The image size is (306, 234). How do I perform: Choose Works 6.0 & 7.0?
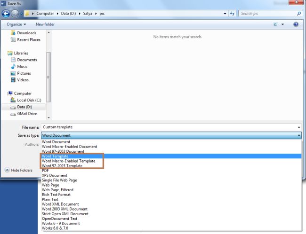pyautogui.click(x=171, y=228)
